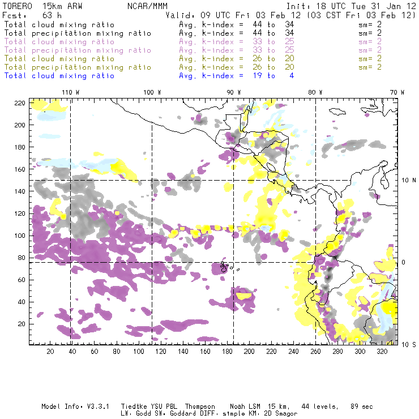Click the '100 W' longitude label
The width and height of the screenshot is (419, 419).
152,92
